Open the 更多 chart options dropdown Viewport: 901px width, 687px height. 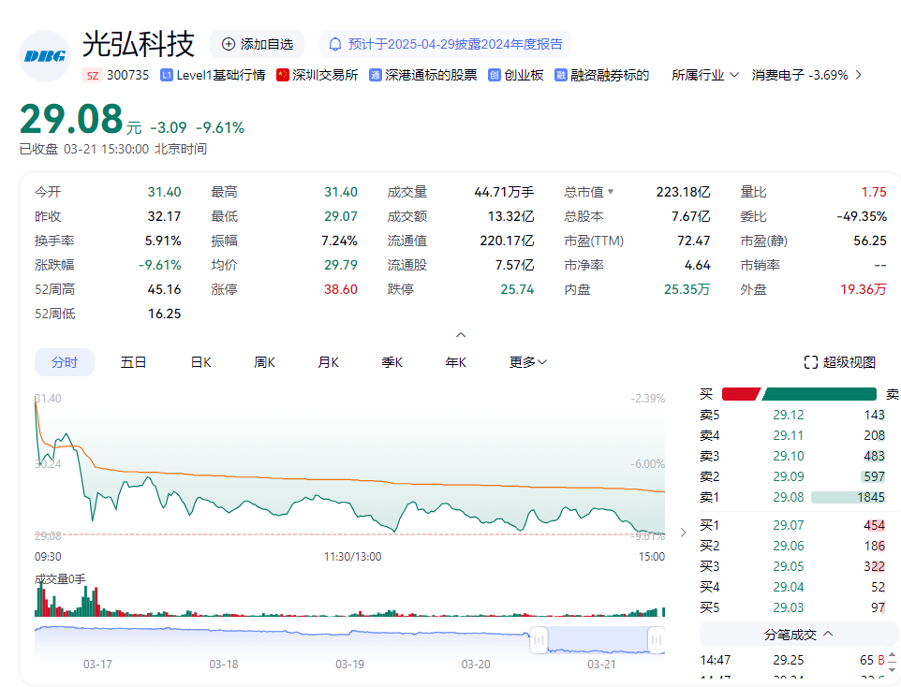pyautogui.click(x=528, y=362)
